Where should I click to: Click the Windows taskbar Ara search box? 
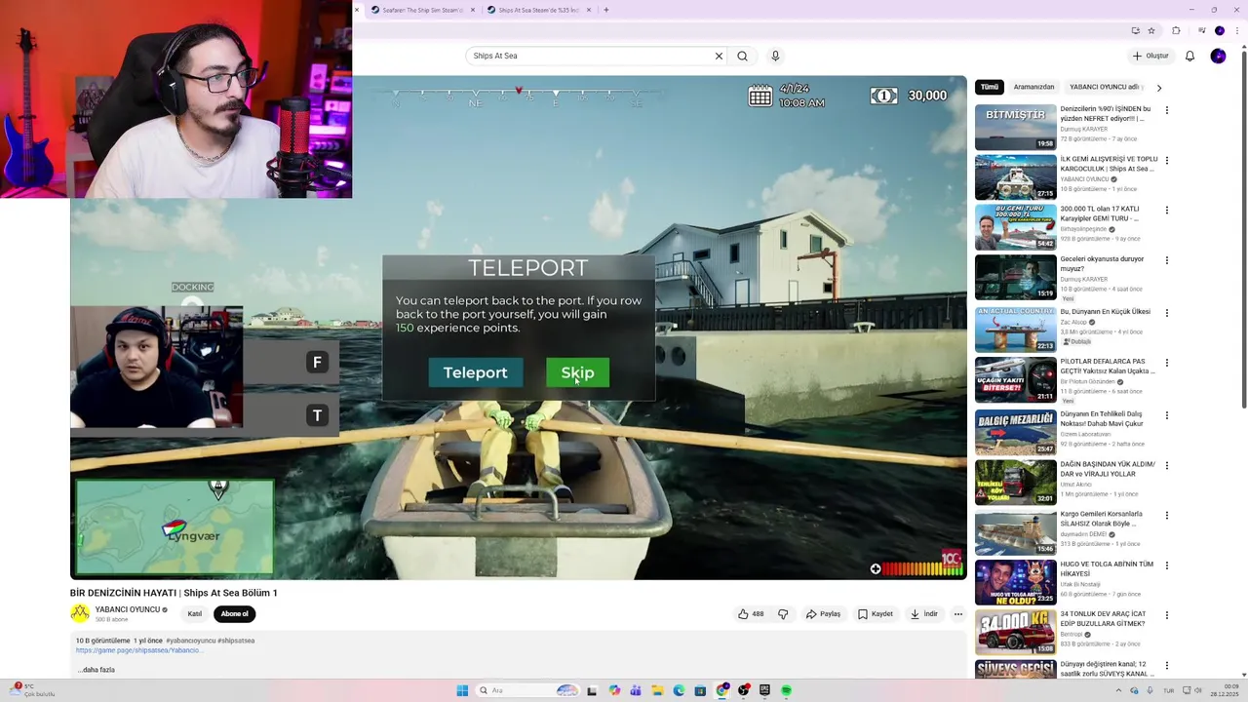526,690
